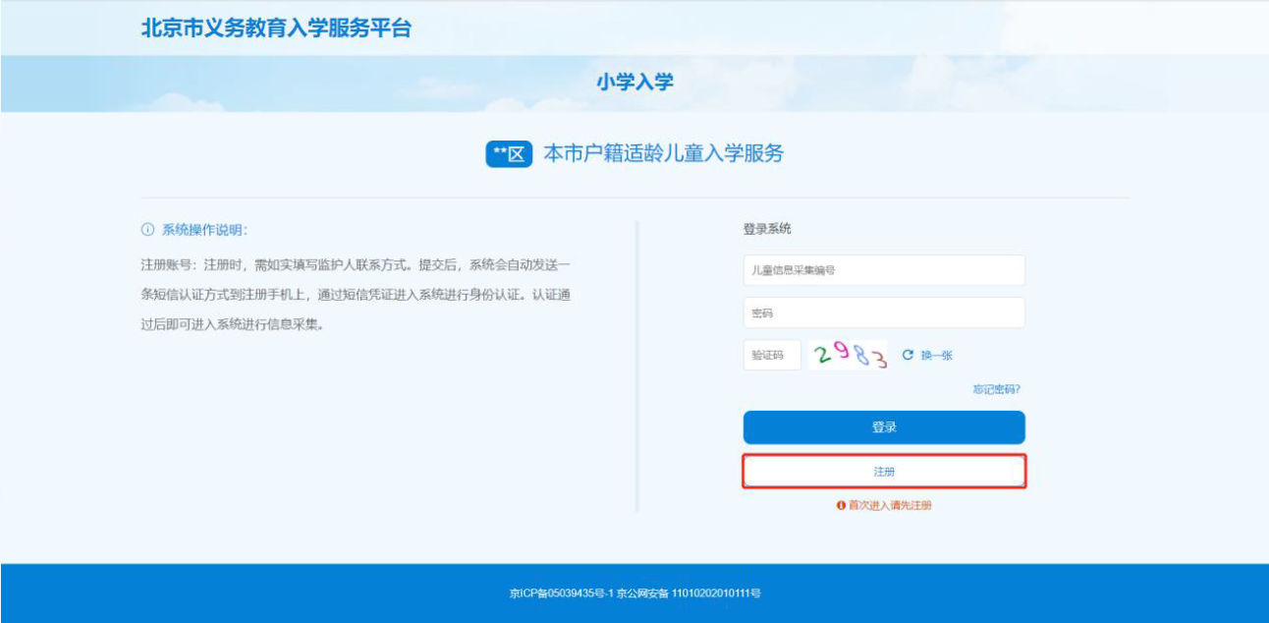1269x623 pixels.
Task: Click the 本市户籍适龄儿童入学服务 heading
Action: pyautogui.click(x=663, y=154)
